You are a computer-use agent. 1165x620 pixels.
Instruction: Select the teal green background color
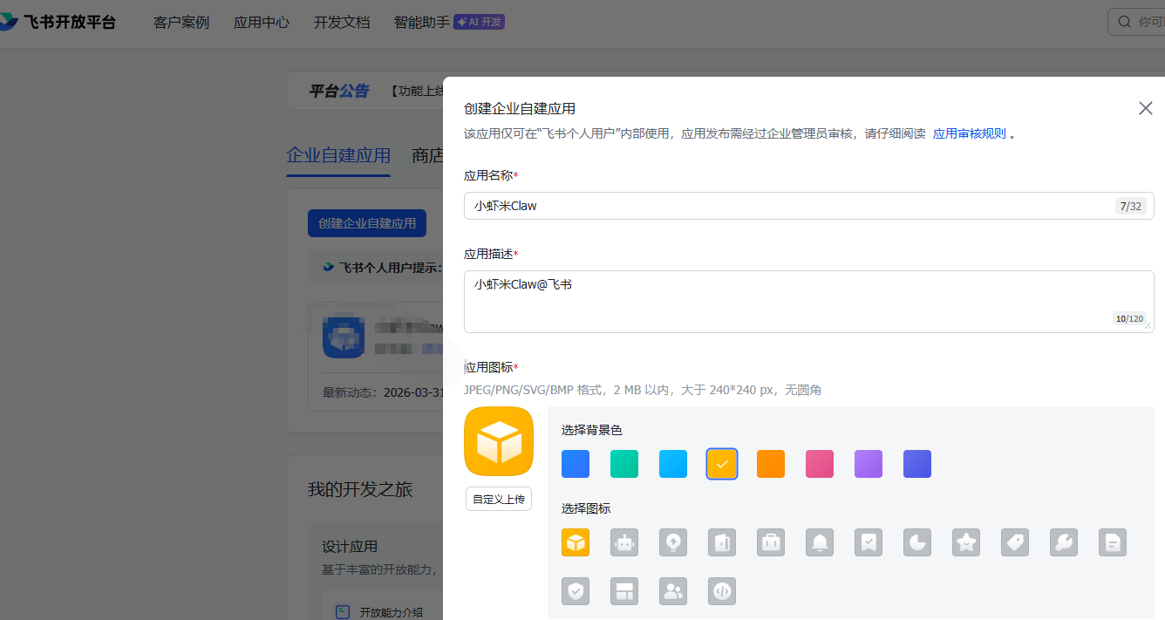(624, 464)
